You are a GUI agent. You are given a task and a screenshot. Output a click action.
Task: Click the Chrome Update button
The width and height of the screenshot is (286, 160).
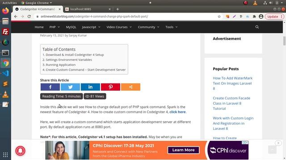(274, 16)
